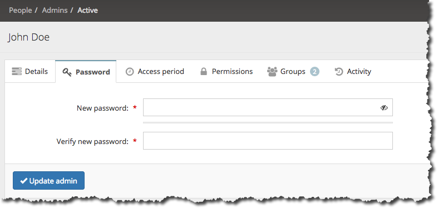Switch to the Details tab
This screenshot has height=208, width=438.
coord(30,72)
